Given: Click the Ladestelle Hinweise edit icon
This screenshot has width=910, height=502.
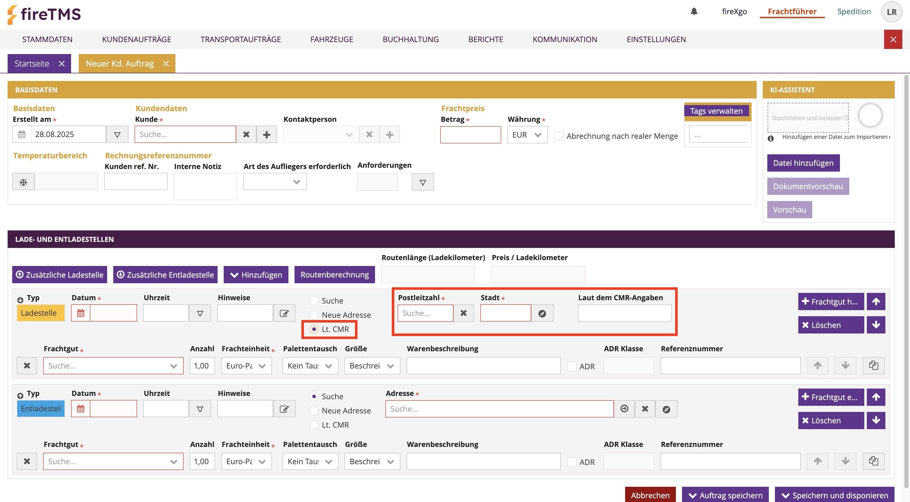Looking at the screenshot, I should pyautogui.click(x=284, y=313).
